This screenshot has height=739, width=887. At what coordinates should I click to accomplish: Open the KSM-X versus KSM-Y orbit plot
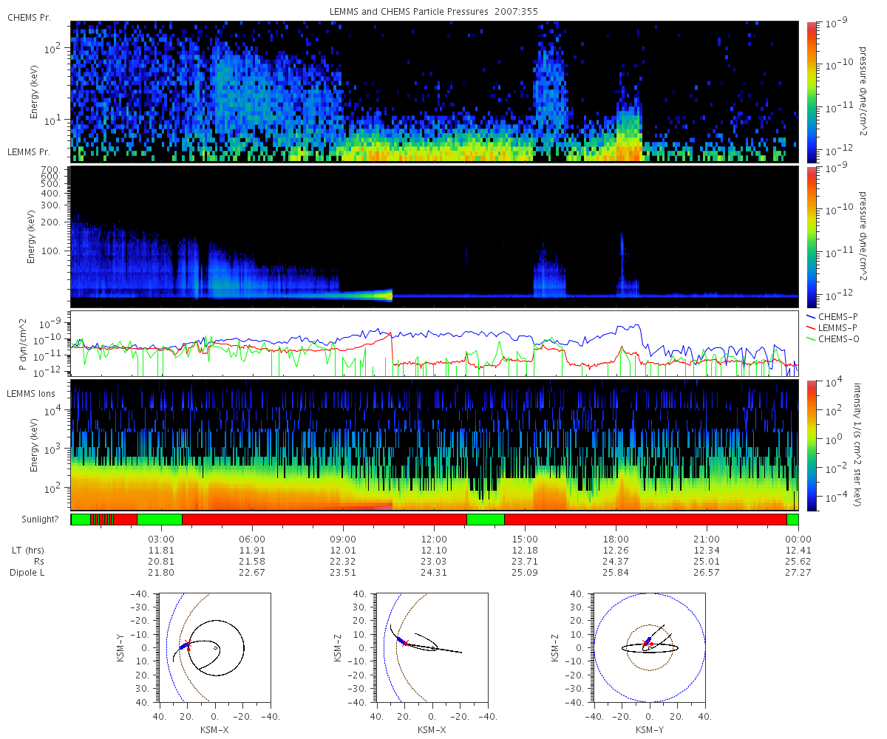click(x=215, y=647)
